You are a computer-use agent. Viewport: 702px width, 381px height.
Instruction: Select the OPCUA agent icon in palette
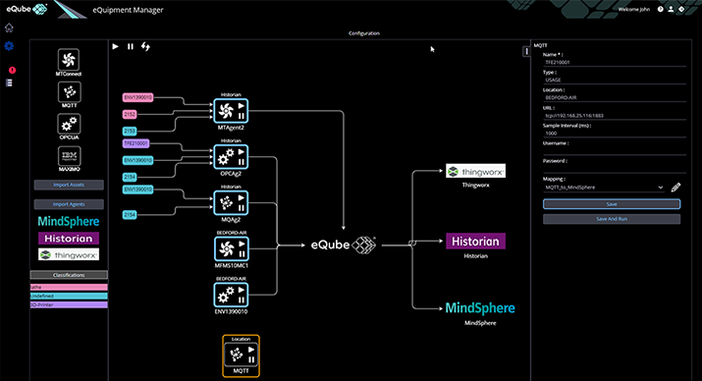[69, 124]
